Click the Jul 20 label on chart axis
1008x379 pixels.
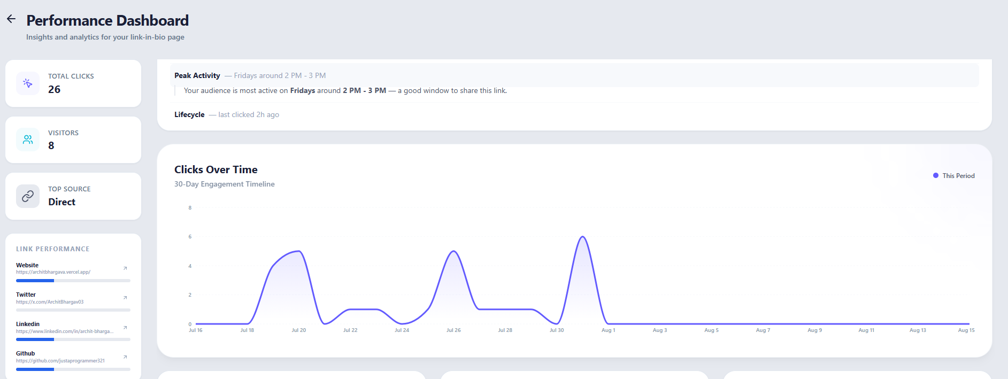[299, 330]
